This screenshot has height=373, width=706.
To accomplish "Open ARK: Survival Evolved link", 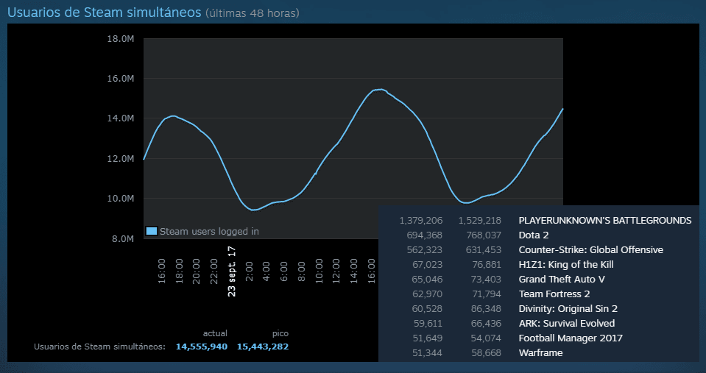I will point(566,324).
